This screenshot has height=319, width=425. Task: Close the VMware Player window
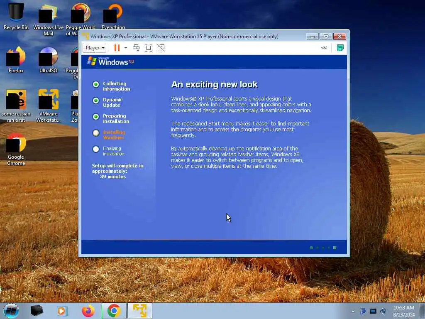click(340, 37)
